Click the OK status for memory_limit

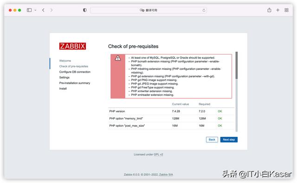coord(220,118)
